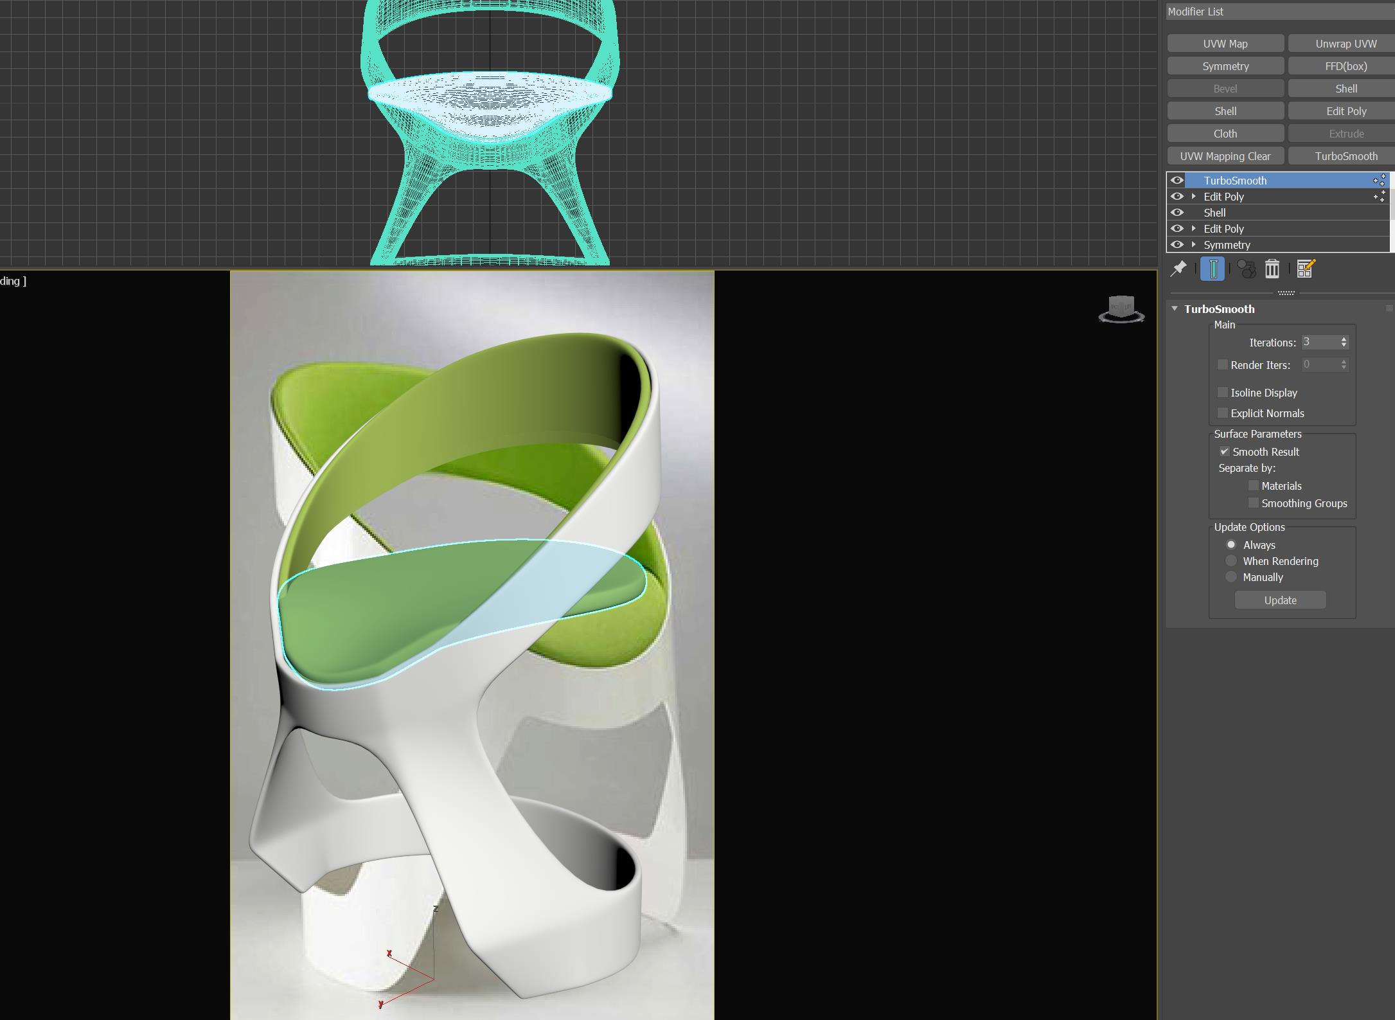
Task: Select Edit Poly row below TurboSmooth
Action: [1277, 197]
